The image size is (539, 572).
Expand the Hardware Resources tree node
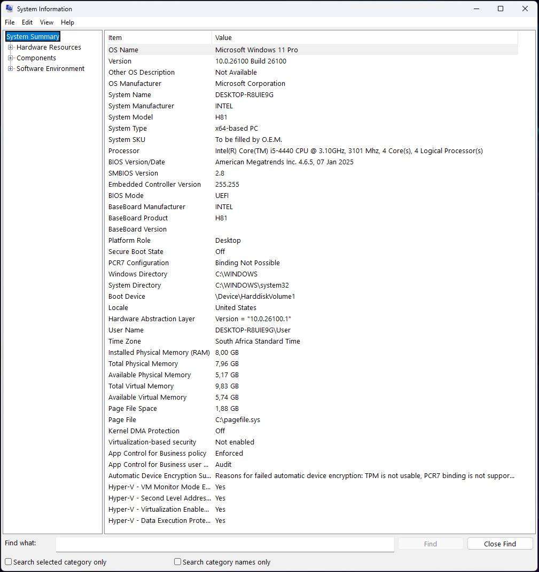tap(10, 47)
